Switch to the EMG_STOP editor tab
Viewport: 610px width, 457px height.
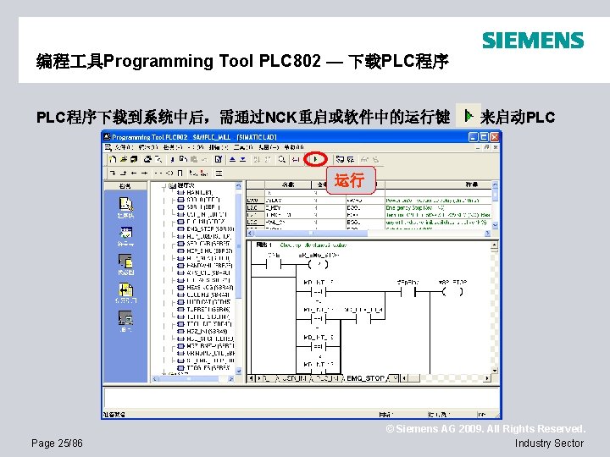coord(365,377)
